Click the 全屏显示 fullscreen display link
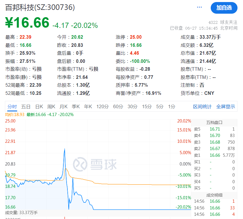 (226, 107)
